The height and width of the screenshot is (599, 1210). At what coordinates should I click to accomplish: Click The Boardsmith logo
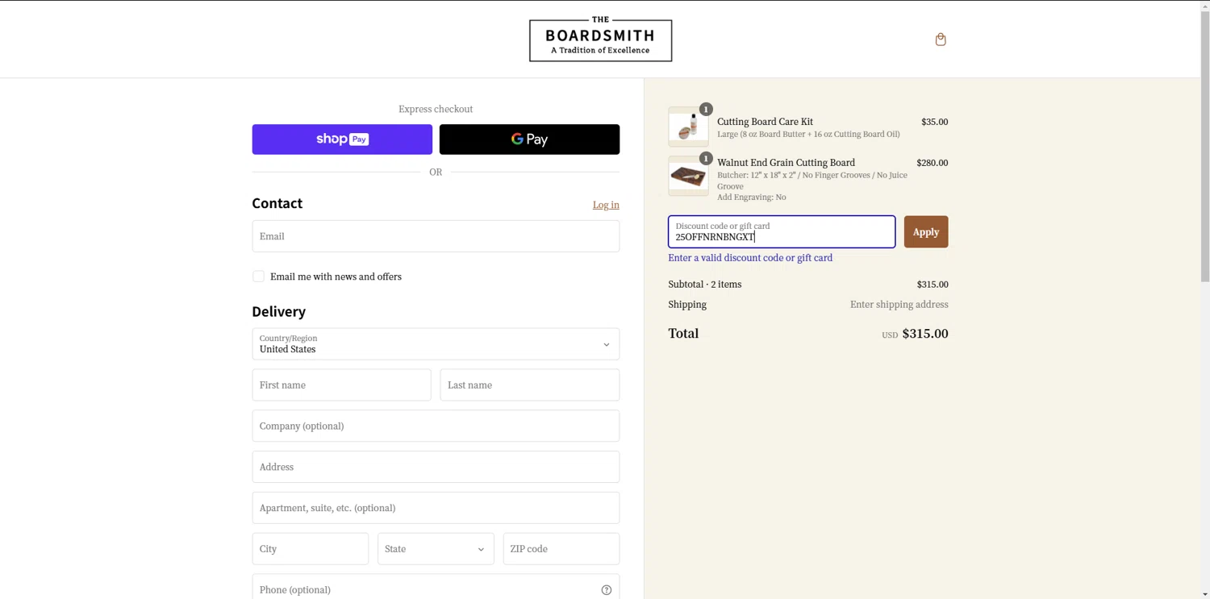click(600, 40)
